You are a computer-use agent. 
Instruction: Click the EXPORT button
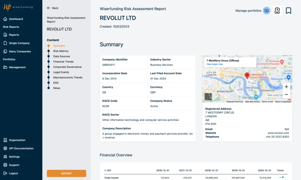click(67, 173)
